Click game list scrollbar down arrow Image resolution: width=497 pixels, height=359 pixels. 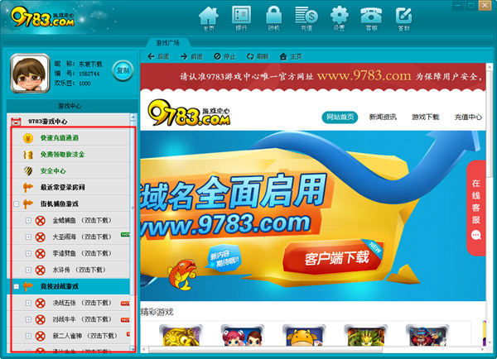(x=133, y=349)
